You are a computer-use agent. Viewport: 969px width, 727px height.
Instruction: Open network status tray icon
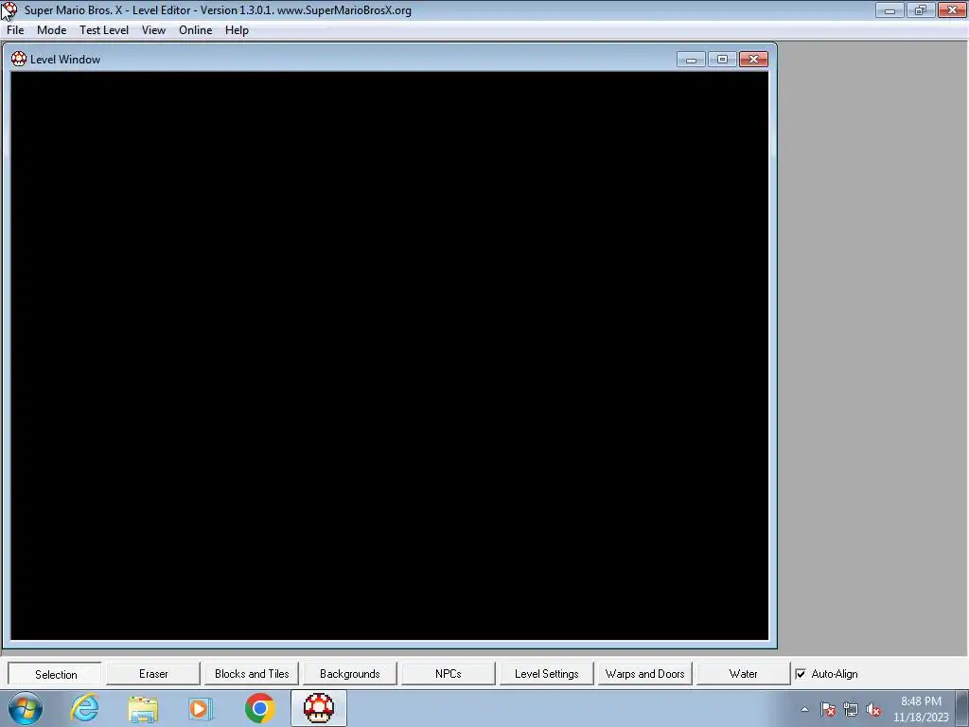851,709
